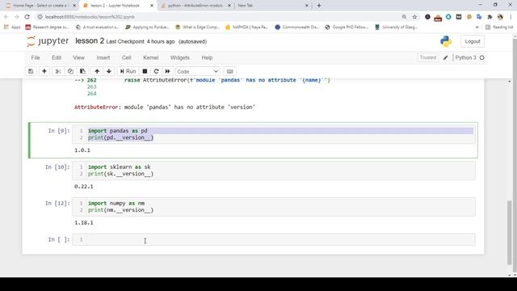The width and height of the screenshot is (517, 291).
Task: Open the File menu
Action: click(x=36, y=57)
